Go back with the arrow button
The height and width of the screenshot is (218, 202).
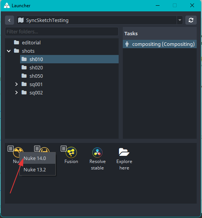point(9,20)
